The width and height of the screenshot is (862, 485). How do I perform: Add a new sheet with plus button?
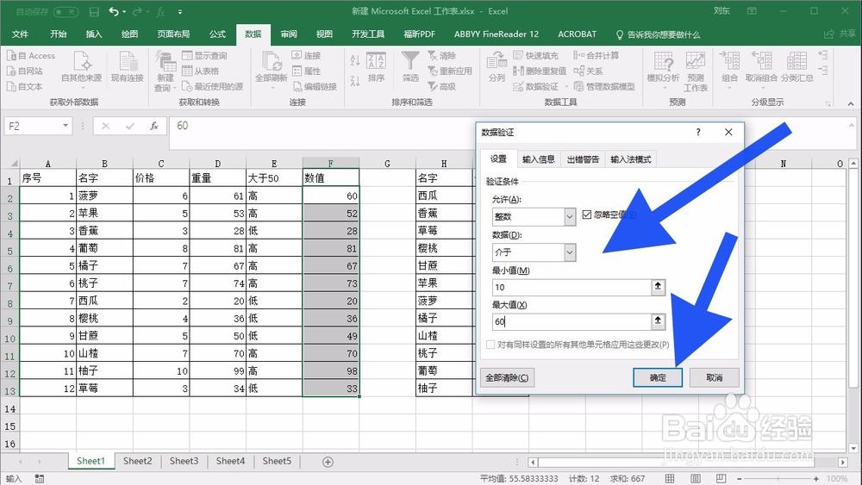328,462
